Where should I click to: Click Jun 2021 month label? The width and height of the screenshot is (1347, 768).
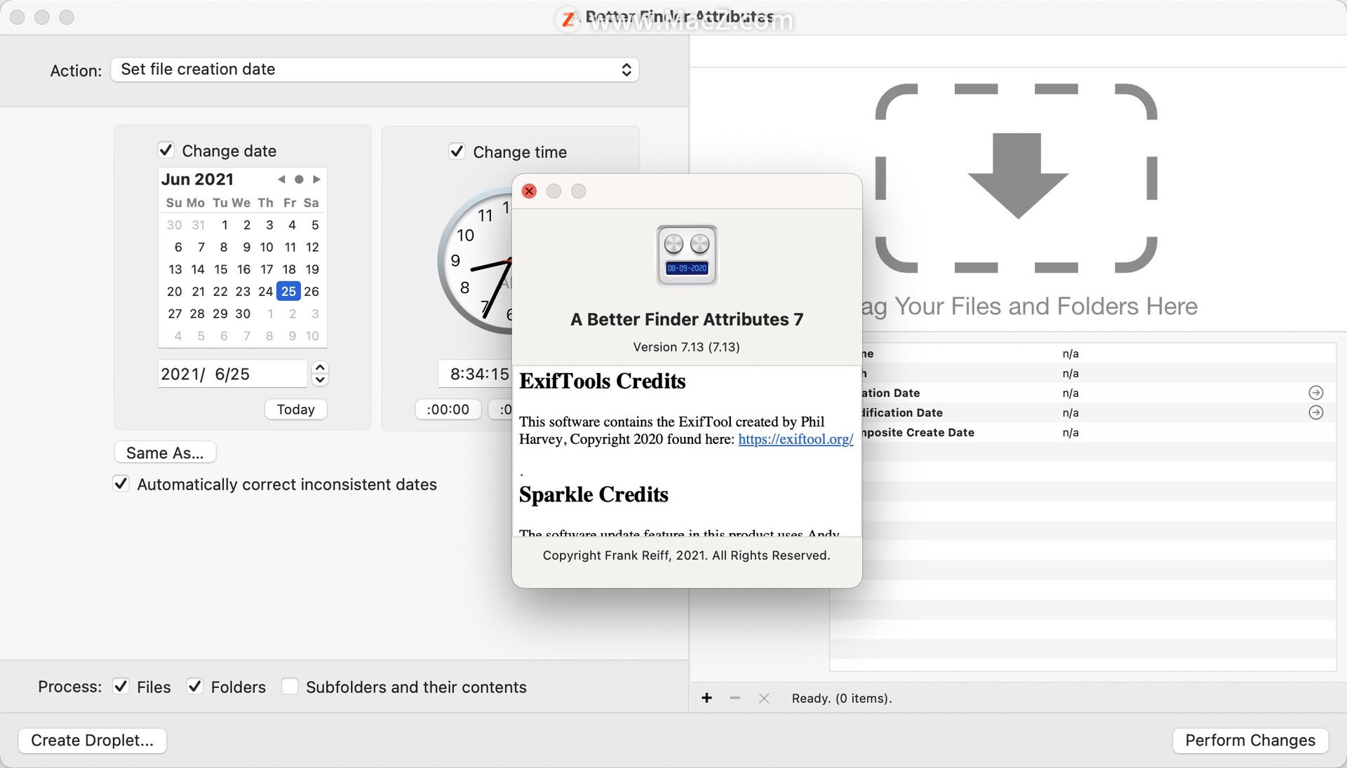197,180
